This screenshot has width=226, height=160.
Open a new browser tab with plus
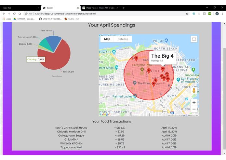click(x=124, y=8)
